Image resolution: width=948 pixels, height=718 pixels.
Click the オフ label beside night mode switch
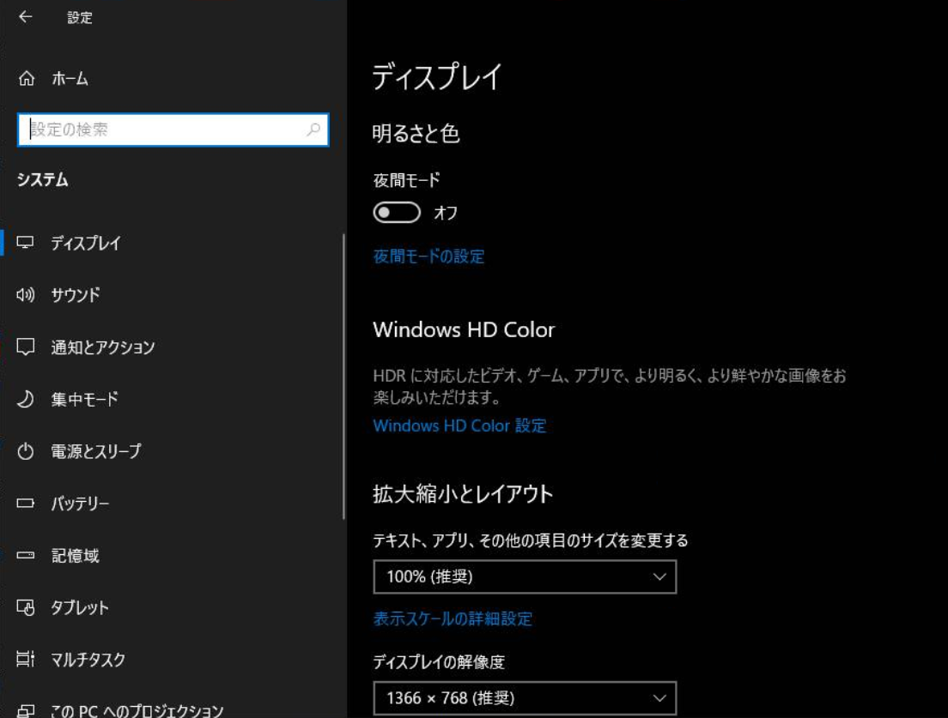[x=446, y=213]
